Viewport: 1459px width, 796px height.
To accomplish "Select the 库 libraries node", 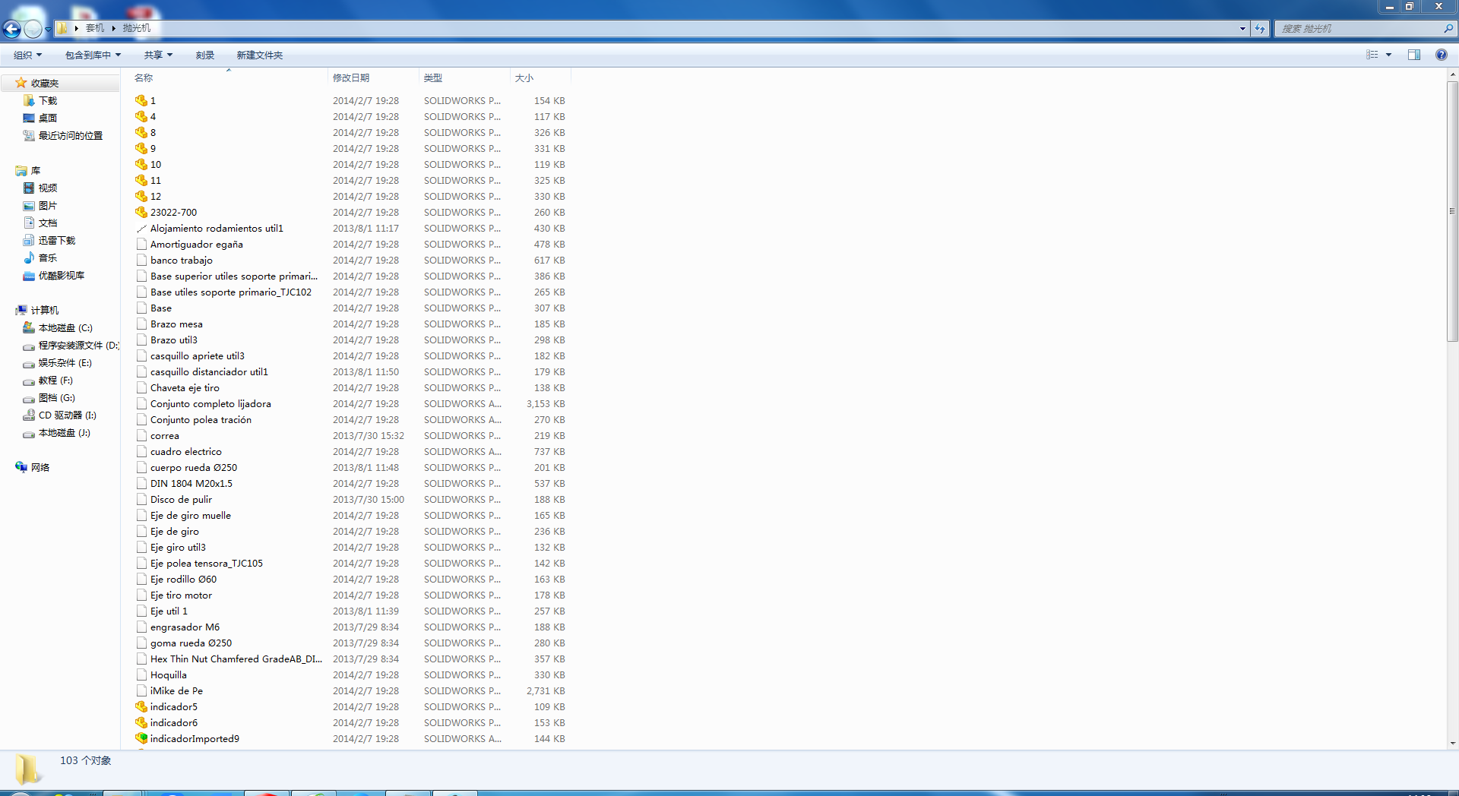I will click(x=35, y=170).
